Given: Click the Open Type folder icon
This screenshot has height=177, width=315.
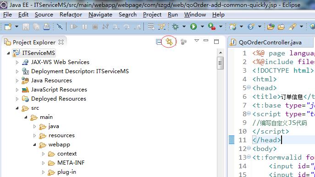Looking at the screenshot, I should (271, 27).
